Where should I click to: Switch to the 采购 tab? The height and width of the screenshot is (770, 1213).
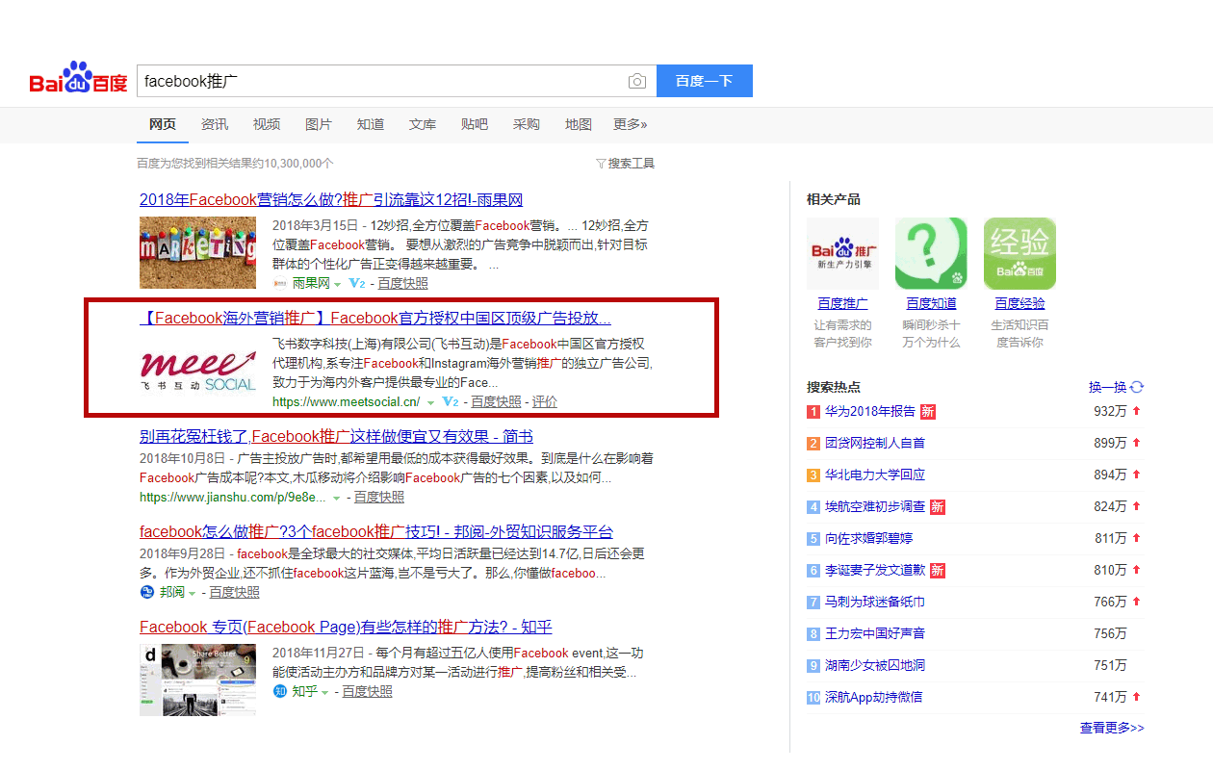click(527, 124)
